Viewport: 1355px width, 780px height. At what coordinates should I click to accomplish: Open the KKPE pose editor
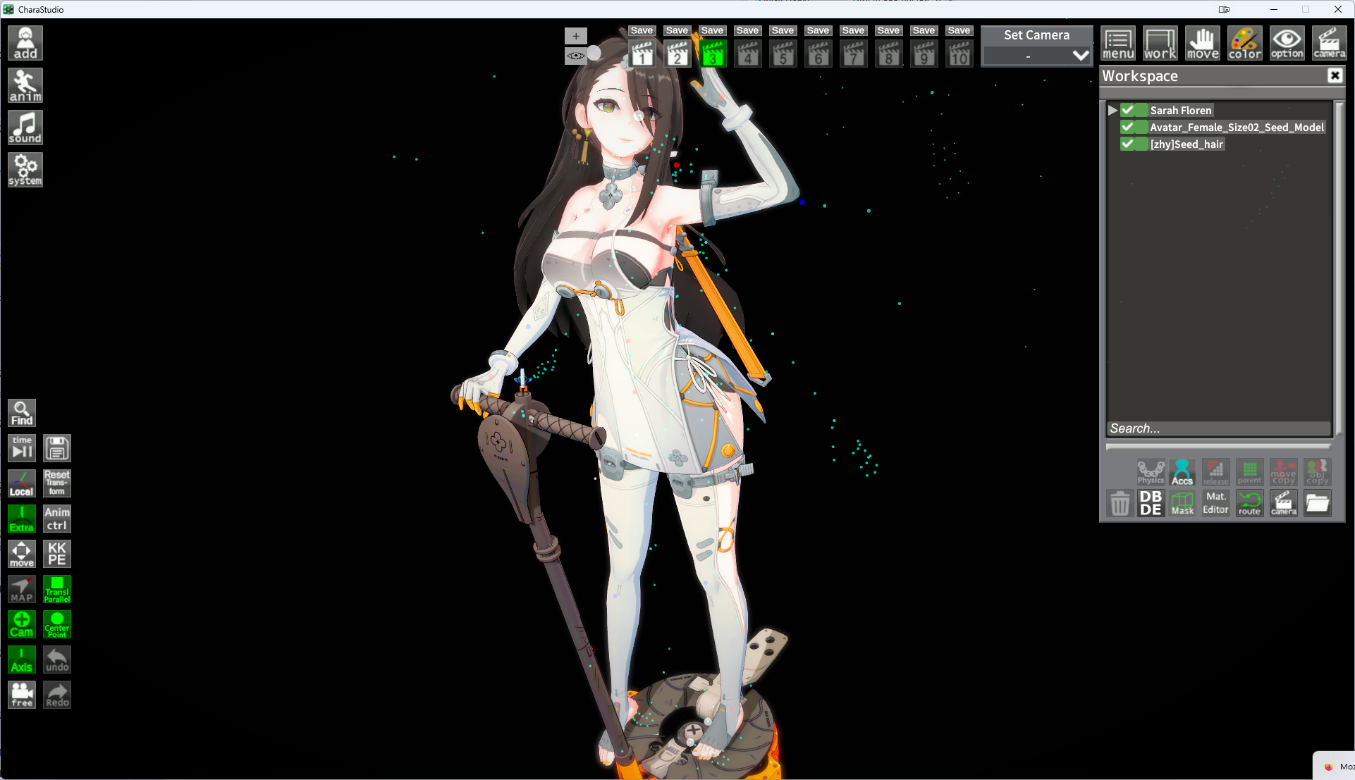tap(57, 554)
